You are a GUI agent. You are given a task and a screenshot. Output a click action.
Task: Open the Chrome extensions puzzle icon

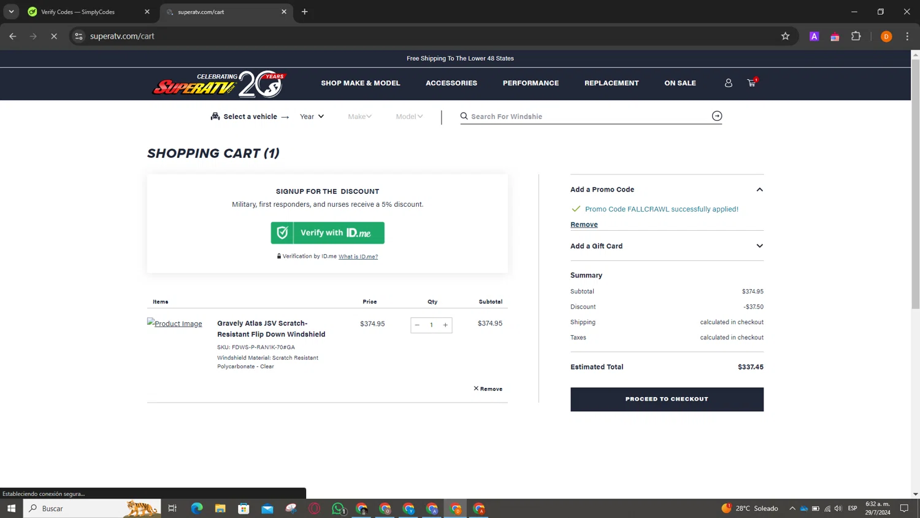[x=856, y=36]
